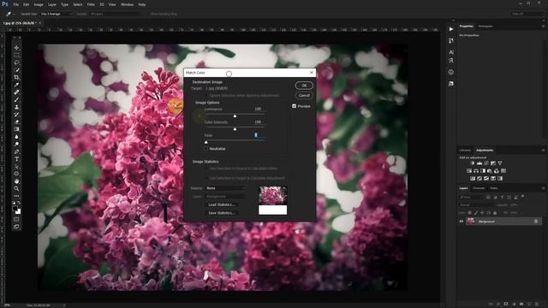Switch to the Paths tab

tap(493, 188)
